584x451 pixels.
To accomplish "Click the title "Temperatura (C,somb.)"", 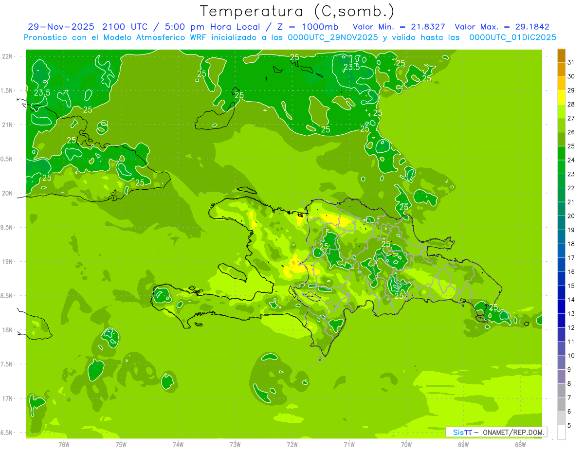I will [x=297, y=11].
